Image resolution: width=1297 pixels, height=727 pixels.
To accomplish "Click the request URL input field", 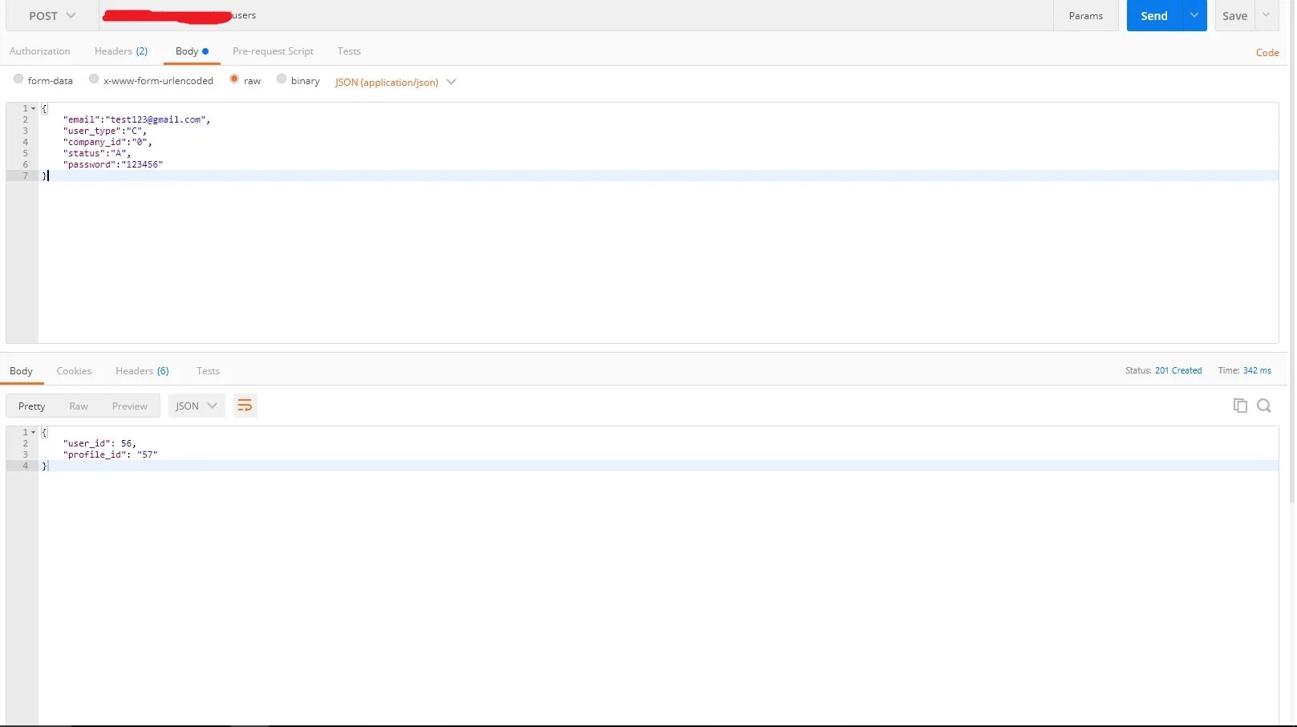I will pyautogui.click(x=576, y=15).
